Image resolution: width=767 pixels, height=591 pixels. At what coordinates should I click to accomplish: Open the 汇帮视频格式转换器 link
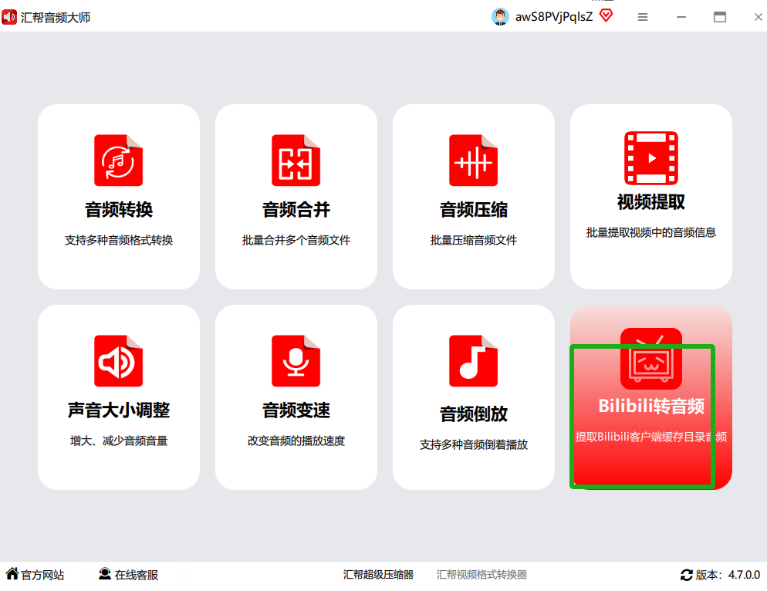tap(481, 574)
